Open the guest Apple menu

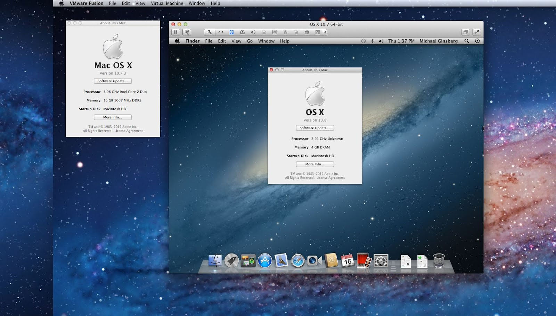click(x=177, y=41)
